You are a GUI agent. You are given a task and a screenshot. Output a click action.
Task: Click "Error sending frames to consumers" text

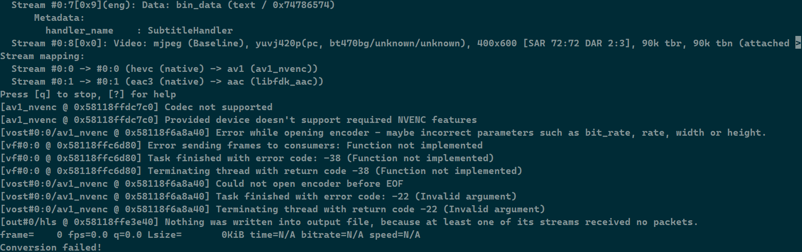pyautogui.click(x=244, y=146)
